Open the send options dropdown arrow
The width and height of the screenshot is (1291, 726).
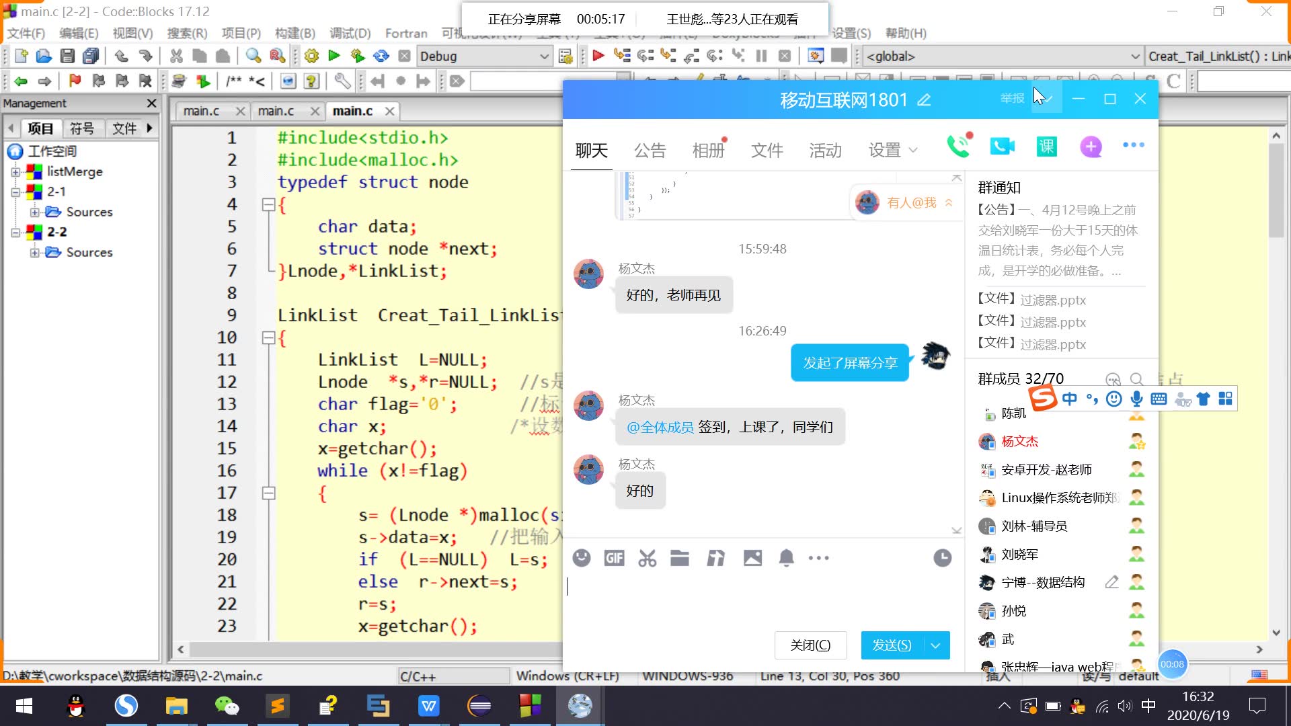(936, 645)
